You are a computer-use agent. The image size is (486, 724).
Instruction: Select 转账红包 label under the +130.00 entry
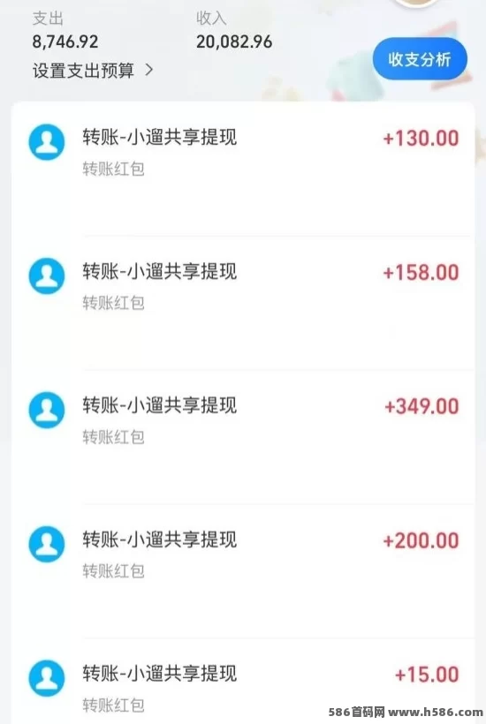coord(113,169)
